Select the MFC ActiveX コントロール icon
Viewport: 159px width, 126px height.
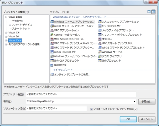[x=52, y=39]
